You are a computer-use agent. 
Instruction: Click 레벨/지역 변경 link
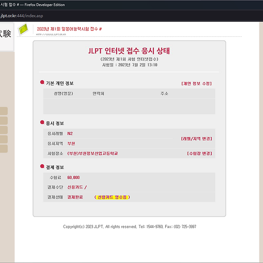(x=196, y=139)
